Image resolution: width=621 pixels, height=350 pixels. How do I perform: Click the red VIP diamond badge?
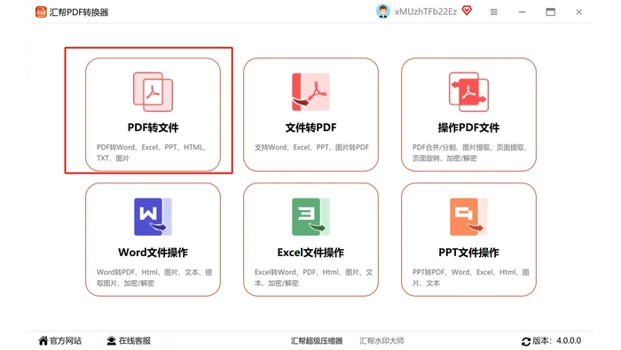click(467, 11)
